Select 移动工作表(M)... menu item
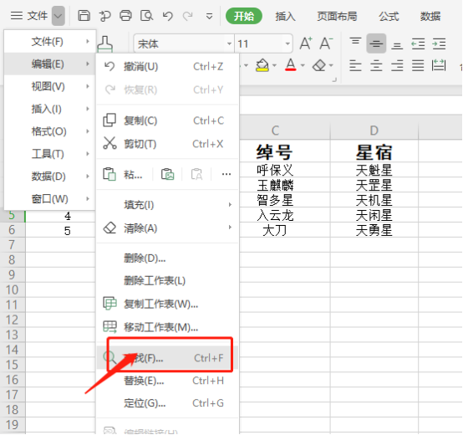This screenshot has height=435, width=463. coord(167,327)
